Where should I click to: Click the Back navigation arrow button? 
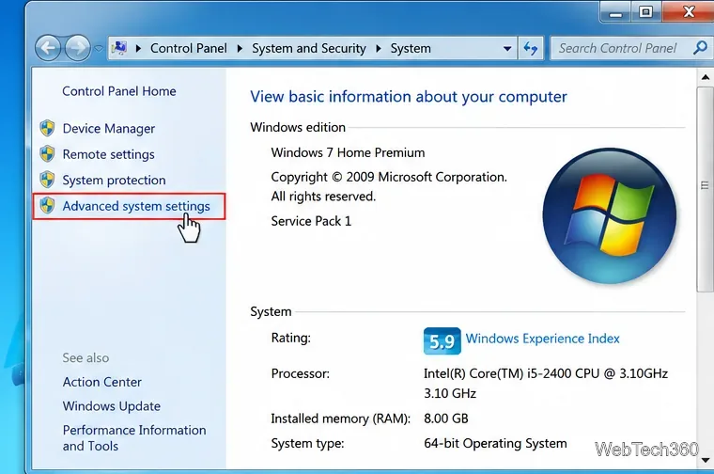(48, 48)
